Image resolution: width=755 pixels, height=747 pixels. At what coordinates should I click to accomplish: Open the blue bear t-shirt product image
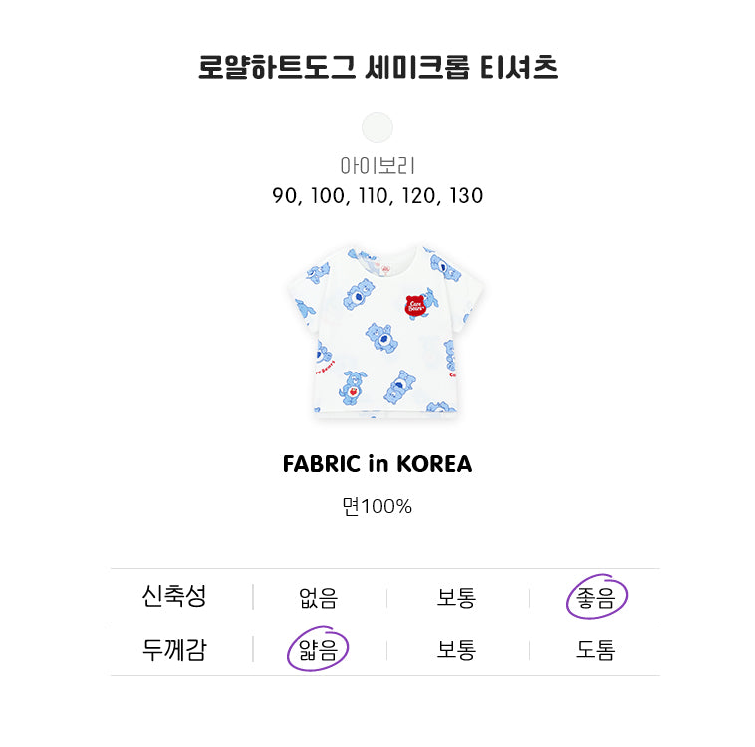coord(377,329)
